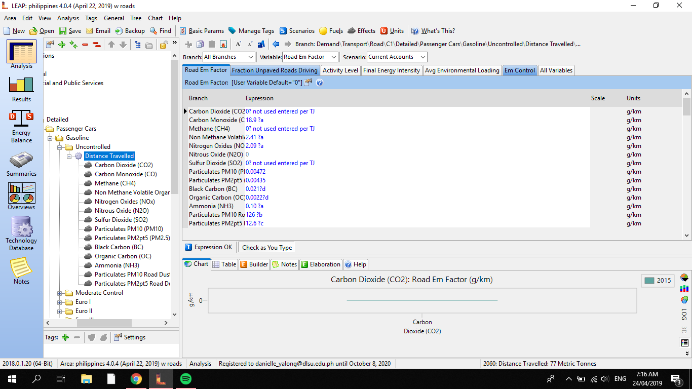Open the Branch dropdown All Branches
The image size is (692, 389).
(229, 57)
